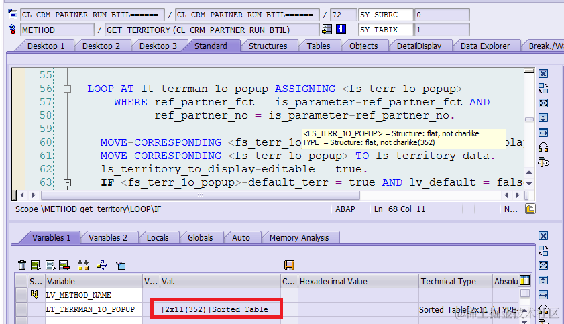
Task: Maximize variables tool horizontally
Action: point(543,295)
